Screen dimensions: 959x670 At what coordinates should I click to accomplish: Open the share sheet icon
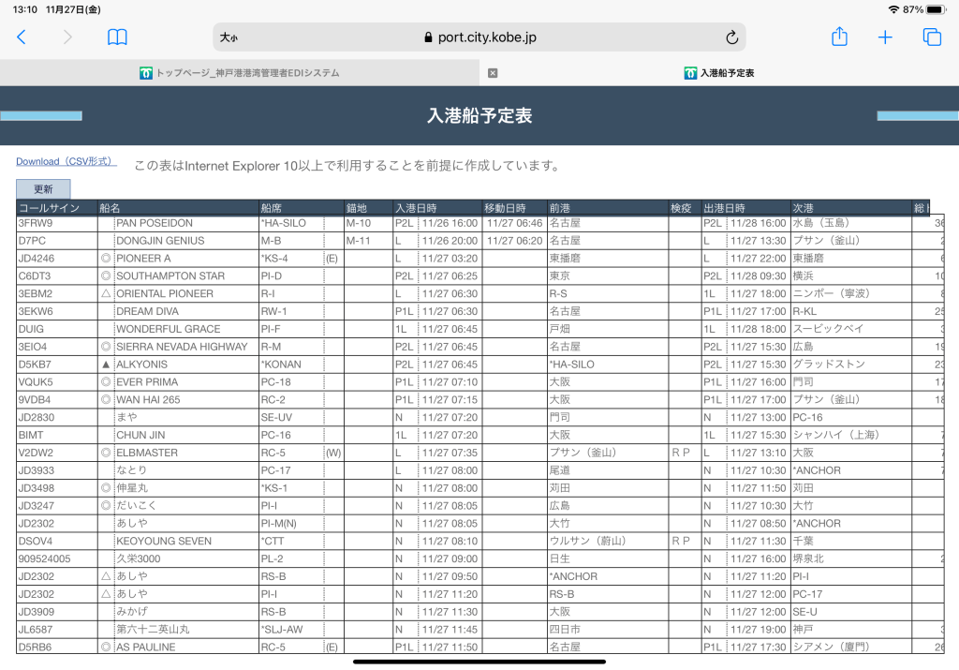[839, 37]
